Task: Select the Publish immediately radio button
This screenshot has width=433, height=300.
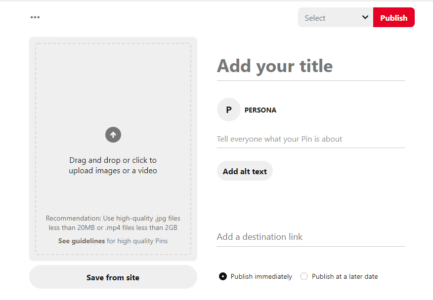Action: 223,276
